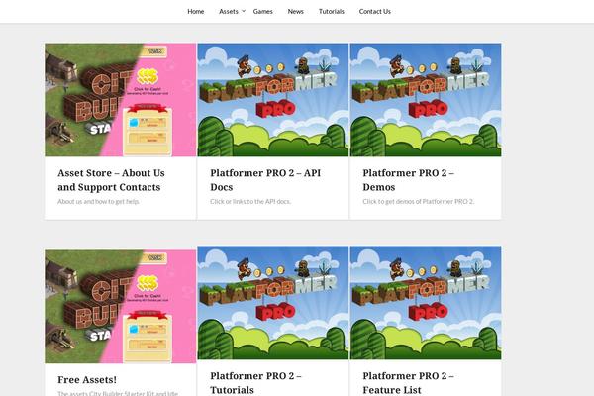Expand the Assets dropdown chevron
Screen dimensions: 594x396
(244, 11)
